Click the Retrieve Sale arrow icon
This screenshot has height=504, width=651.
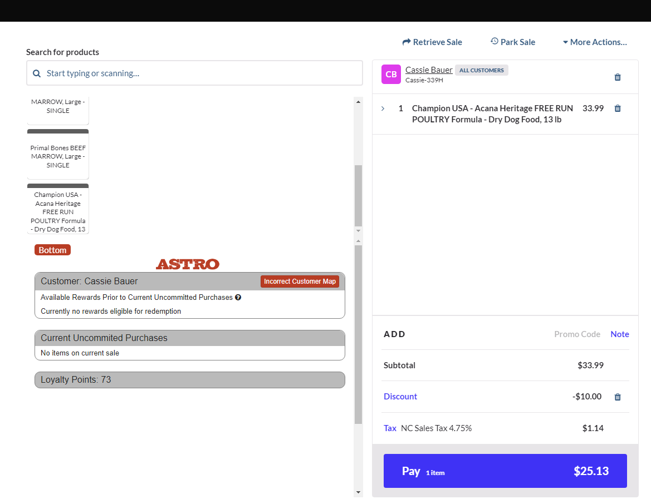coord(407,42)
